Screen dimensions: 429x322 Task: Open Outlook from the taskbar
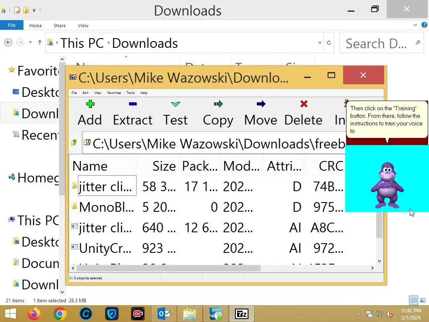(x=164, y=314)
